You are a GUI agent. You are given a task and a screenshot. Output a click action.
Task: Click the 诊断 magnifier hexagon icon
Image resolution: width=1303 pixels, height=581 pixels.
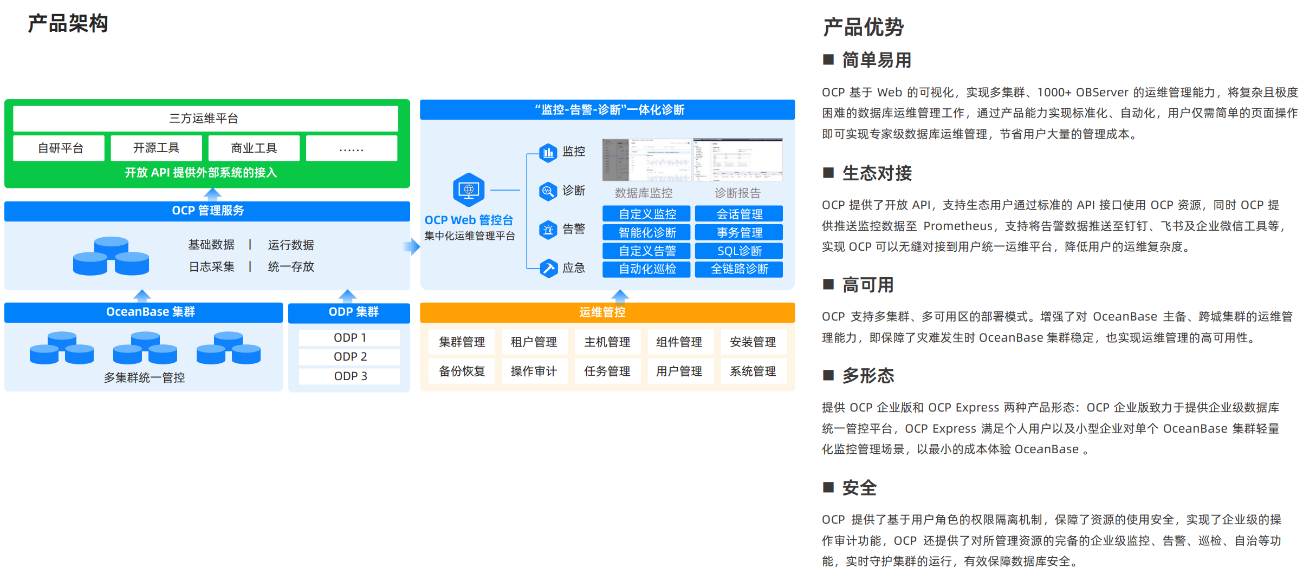[x=548, y=191]
